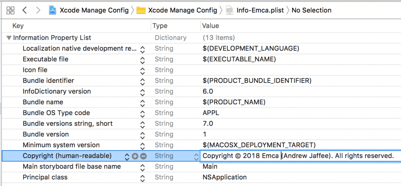Click the Xcode Manage Config project icon
401x186 pixels.
[53, 10]
